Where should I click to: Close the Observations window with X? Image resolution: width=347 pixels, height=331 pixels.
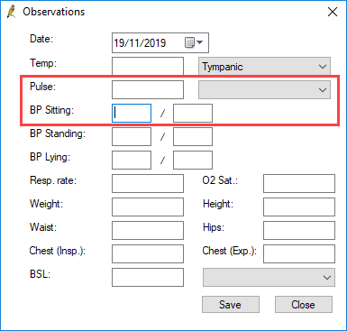coord(333,12)
